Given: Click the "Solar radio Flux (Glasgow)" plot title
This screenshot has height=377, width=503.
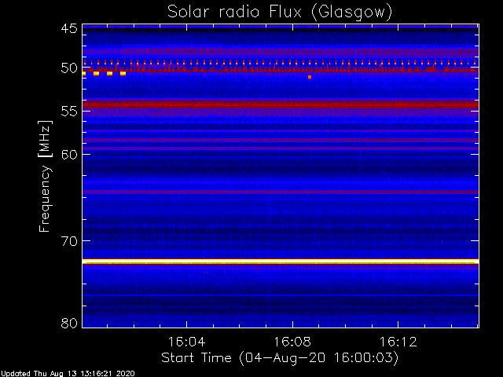Looking at the screenshot, I should point(280,12).
